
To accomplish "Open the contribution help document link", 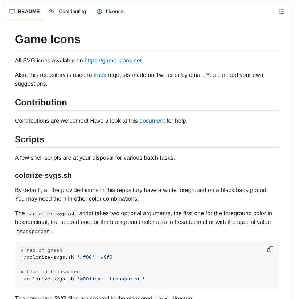I will pos(152,121).
